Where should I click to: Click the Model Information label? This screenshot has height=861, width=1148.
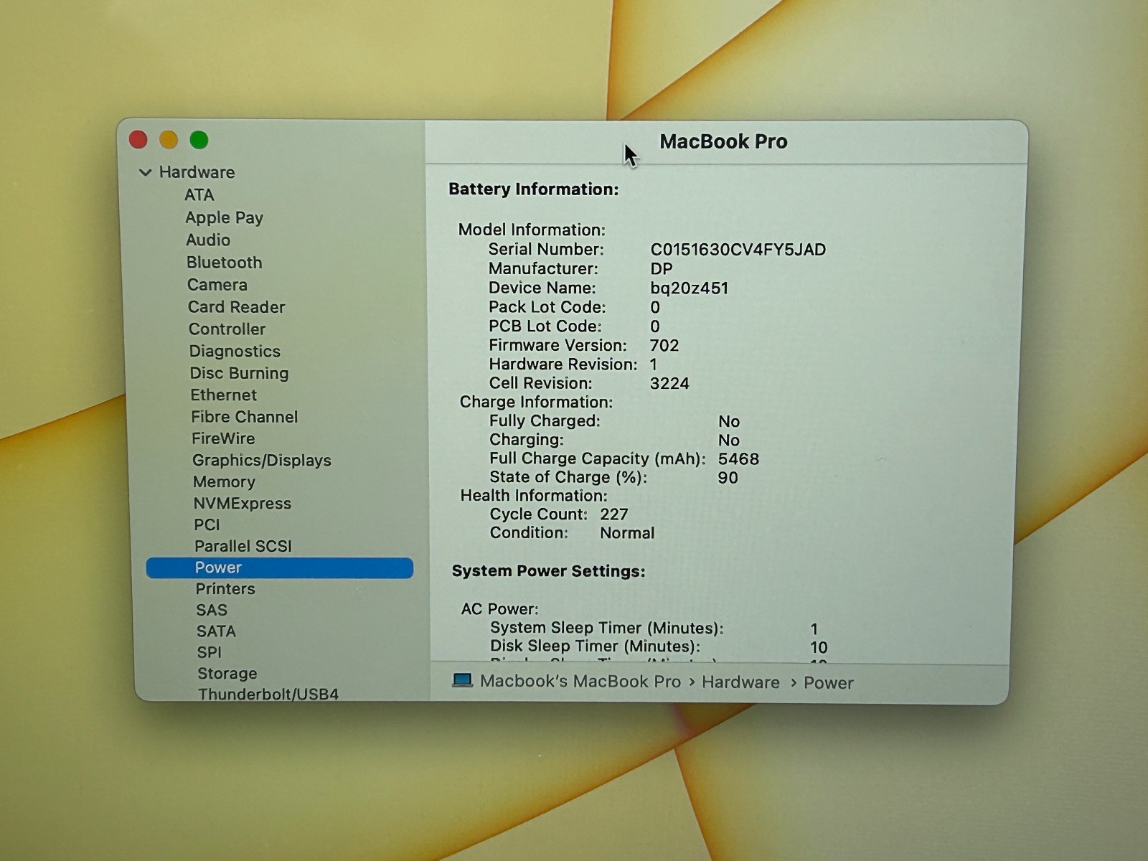point(532,230)
